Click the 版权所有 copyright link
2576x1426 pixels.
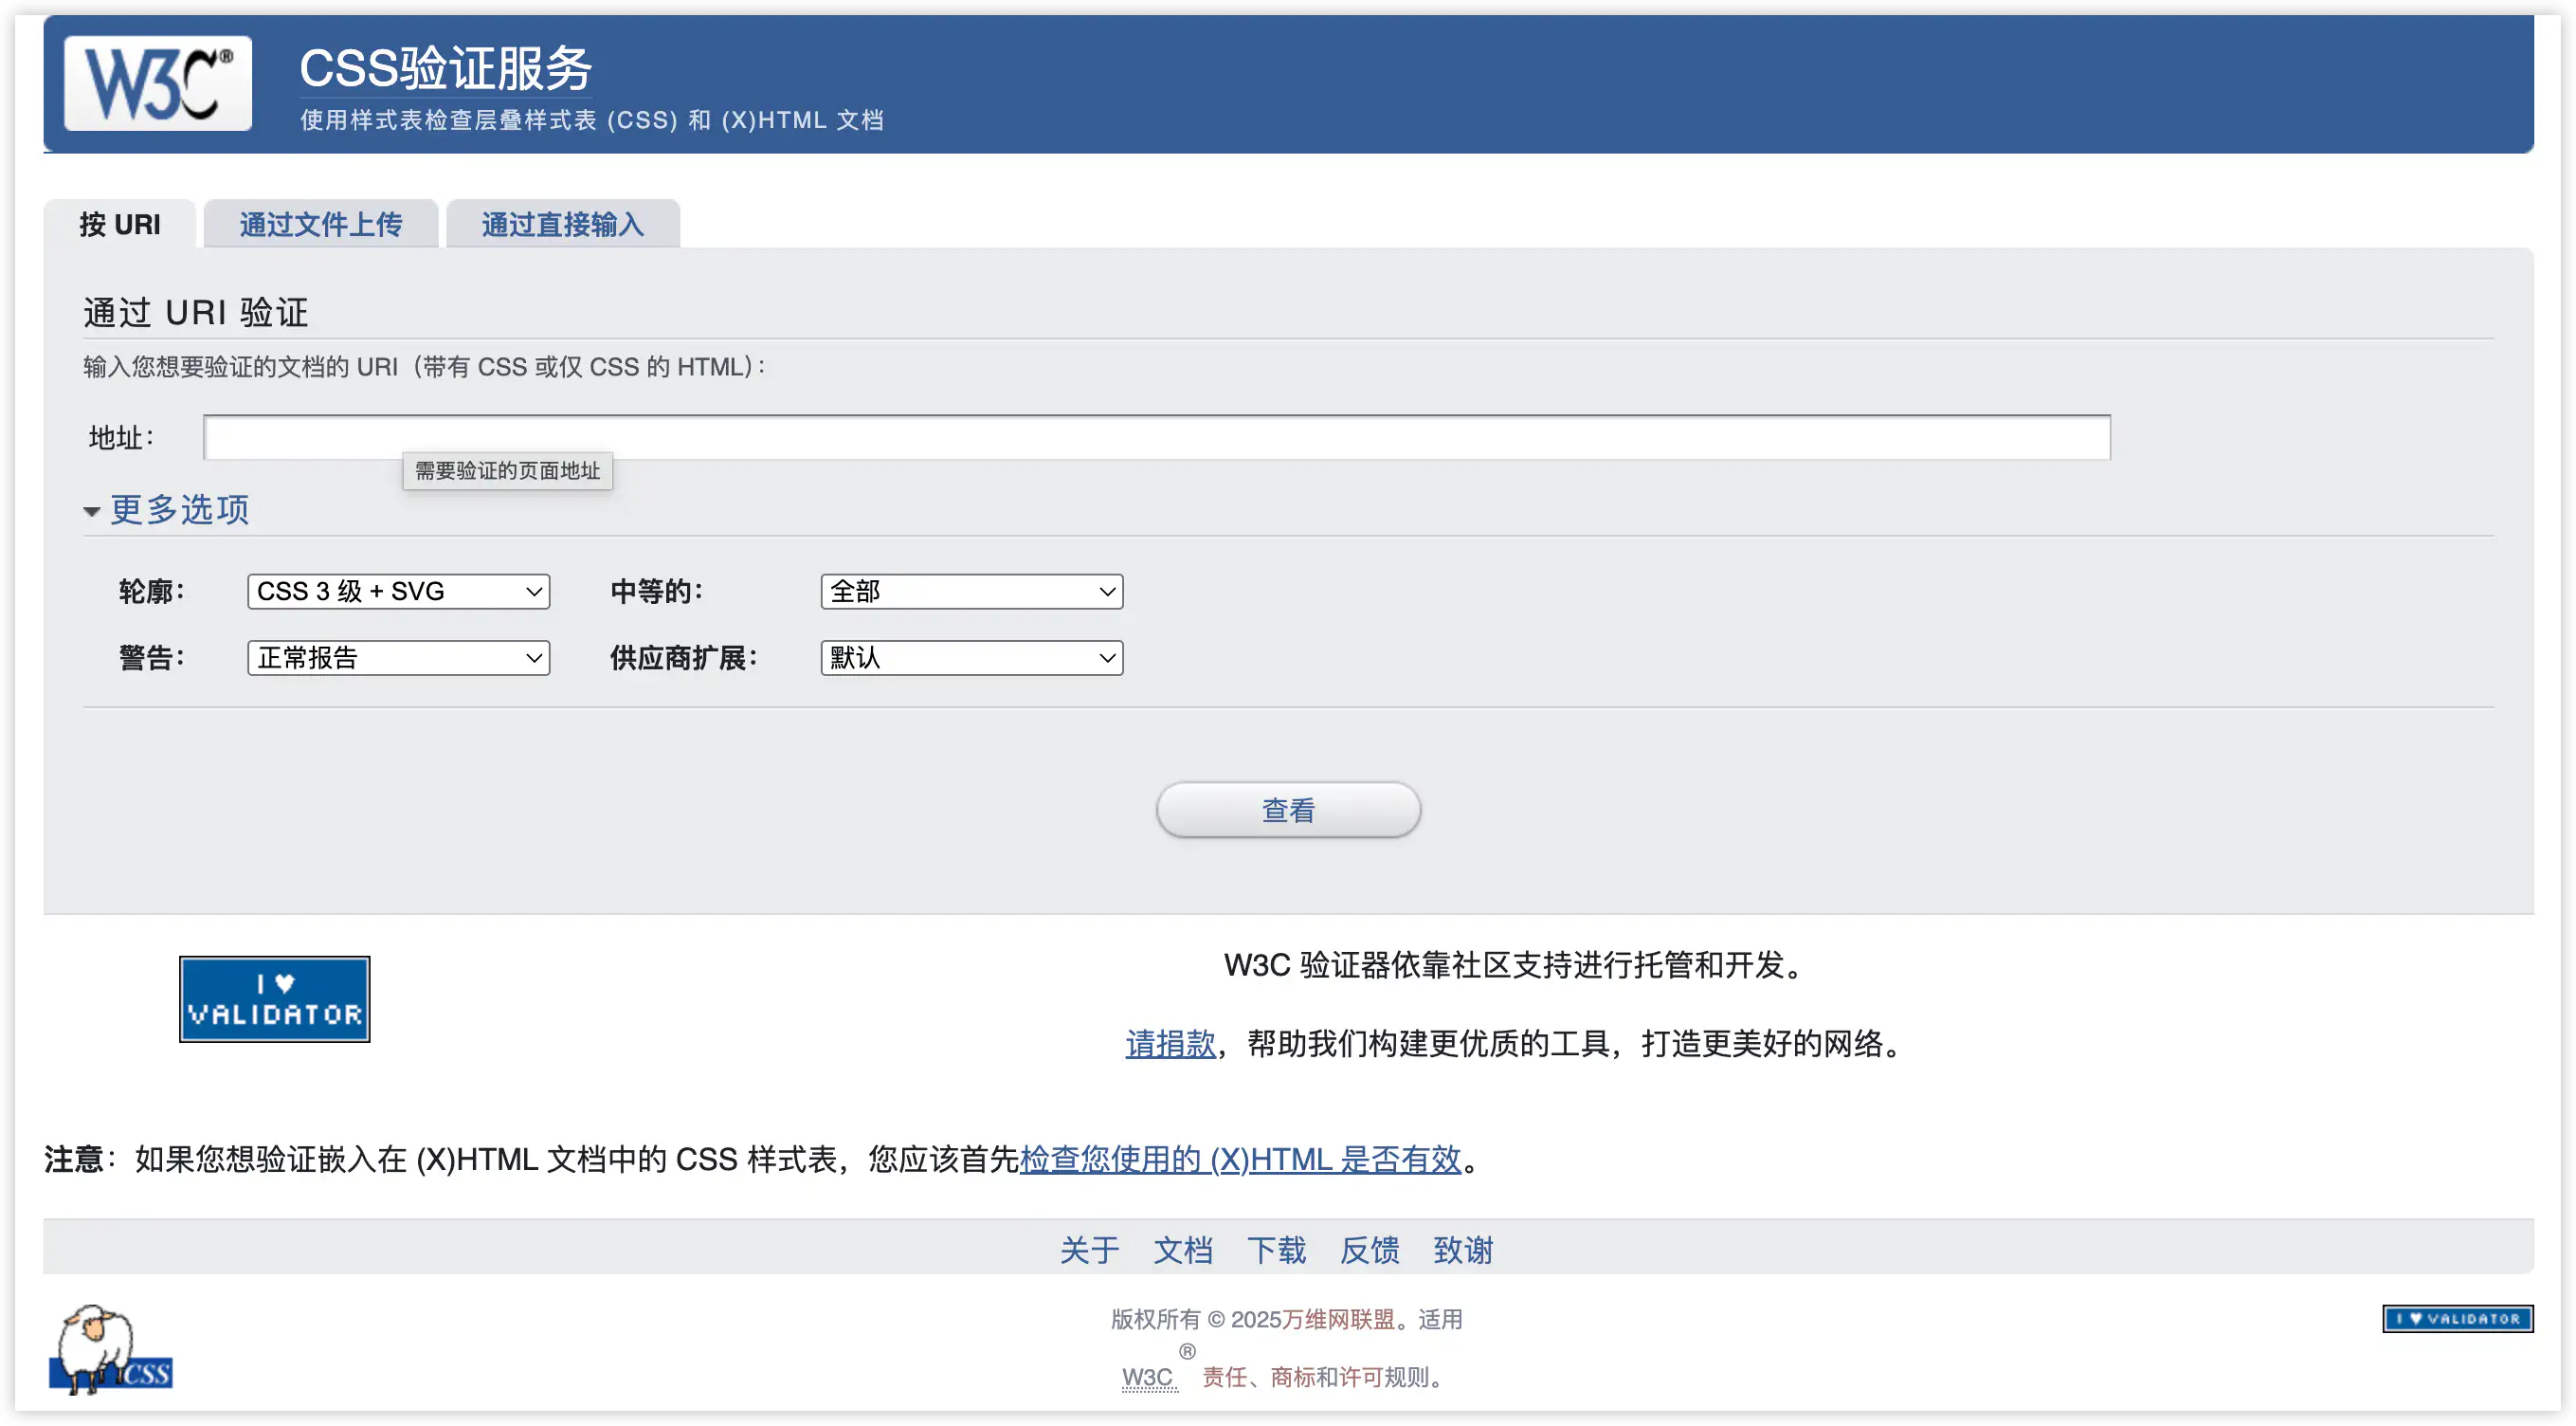click(1155, 1319)
